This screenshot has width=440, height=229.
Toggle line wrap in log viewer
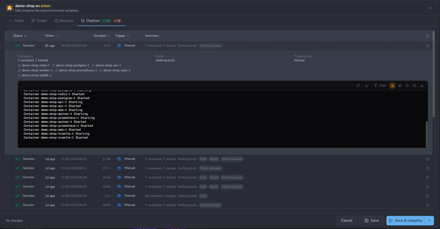(x=392, y=86)
